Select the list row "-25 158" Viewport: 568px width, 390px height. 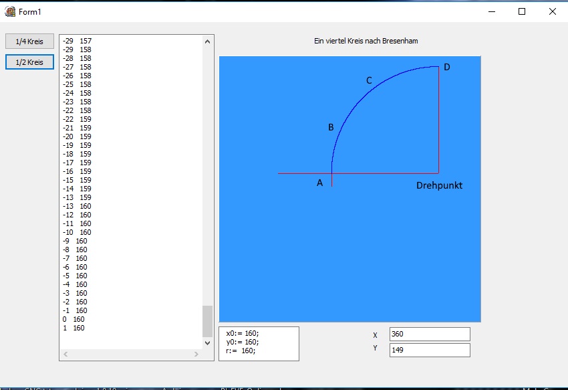pyautogui.click(x=77, y=84)
